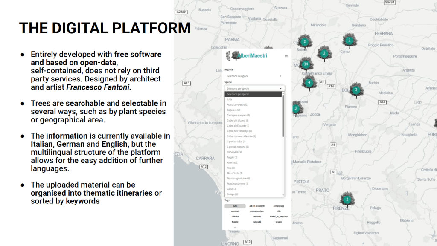Select 'Farnia (11)' species option
The width and height of the screenshot is (437, 246).
tap(233, 162)
